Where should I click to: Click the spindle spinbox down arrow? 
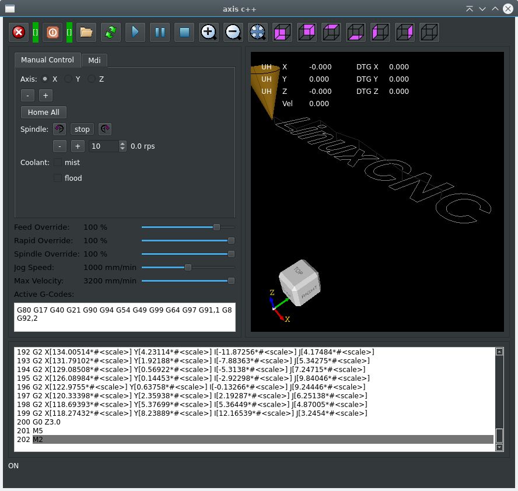(x=123, y=149)
